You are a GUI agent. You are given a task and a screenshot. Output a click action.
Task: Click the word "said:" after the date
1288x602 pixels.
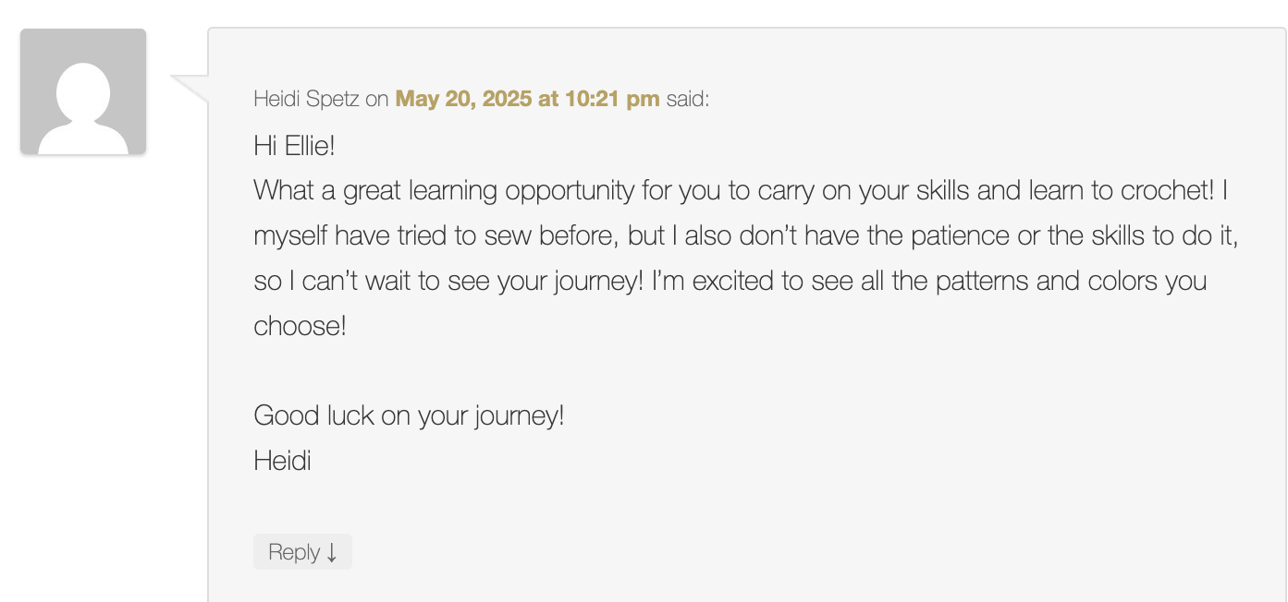tap(688, 99)
